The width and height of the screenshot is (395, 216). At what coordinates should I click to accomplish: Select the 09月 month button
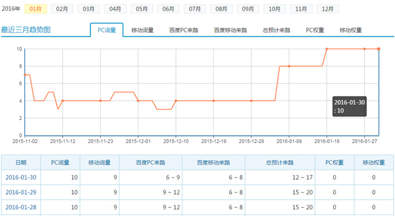pos(248,9)
